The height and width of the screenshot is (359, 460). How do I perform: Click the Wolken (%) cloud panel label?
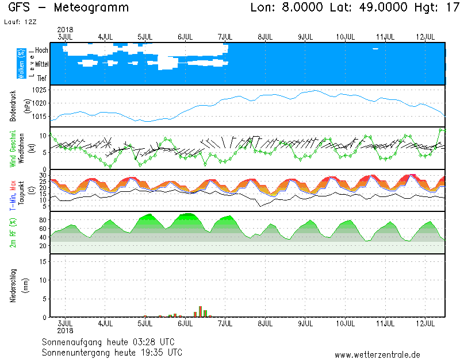pos(21,64)
